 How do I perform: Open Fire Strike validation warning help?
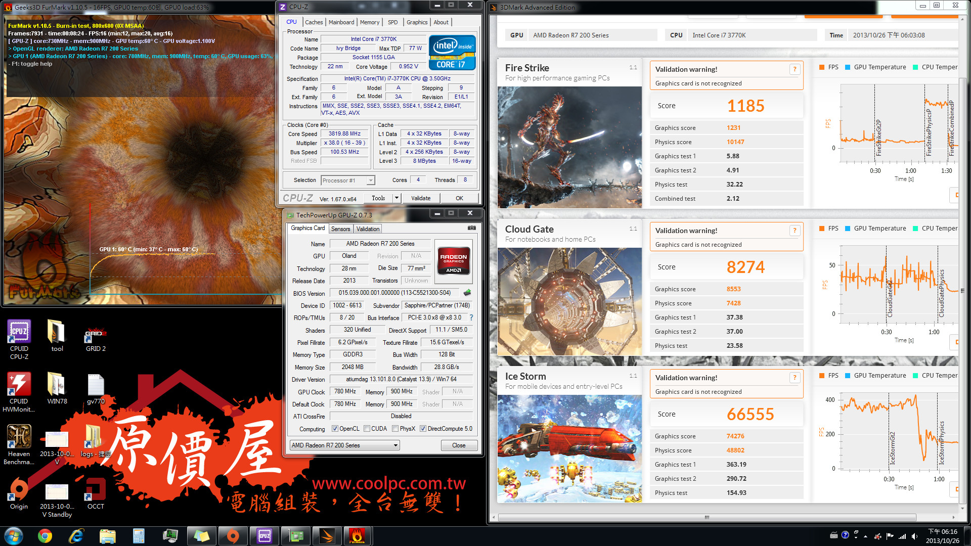[795, 69]
